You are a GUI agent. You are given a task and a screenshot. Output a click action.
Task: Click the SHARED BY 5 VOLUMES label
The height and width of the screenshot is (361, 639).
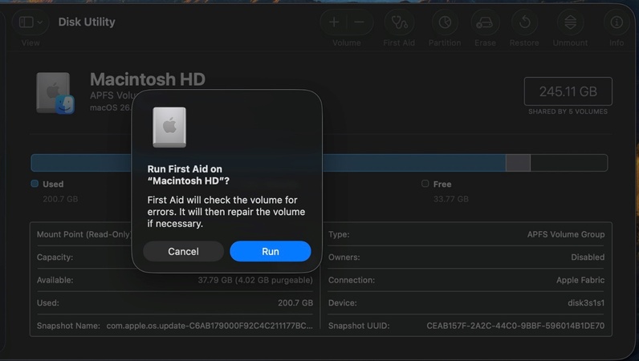point(568,112)
